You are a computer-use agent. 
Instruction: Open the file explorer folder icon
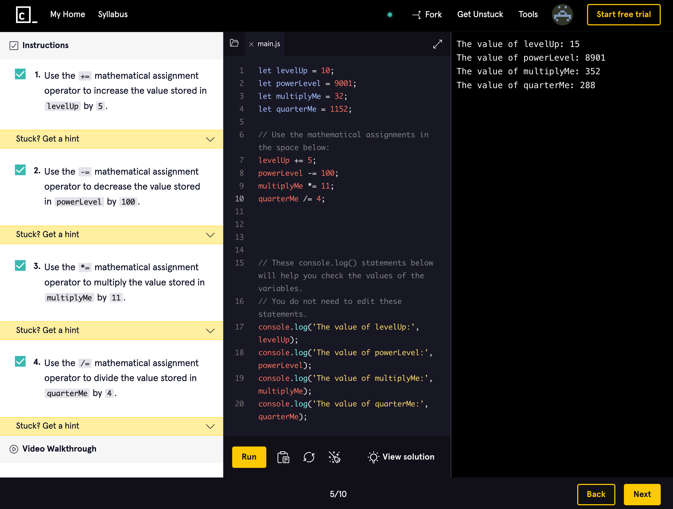coord(234,43)
